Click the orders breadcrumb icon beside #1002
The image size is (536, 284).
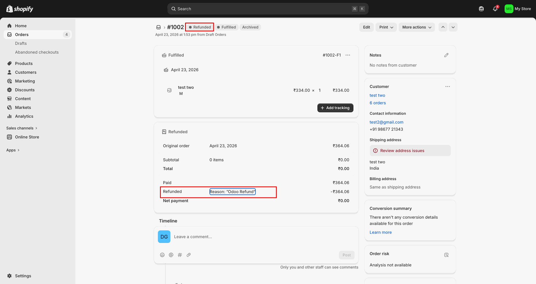point(158,27)
